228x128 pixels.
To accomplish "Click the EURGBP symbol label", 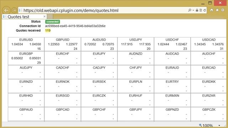I will coord(26,54).
